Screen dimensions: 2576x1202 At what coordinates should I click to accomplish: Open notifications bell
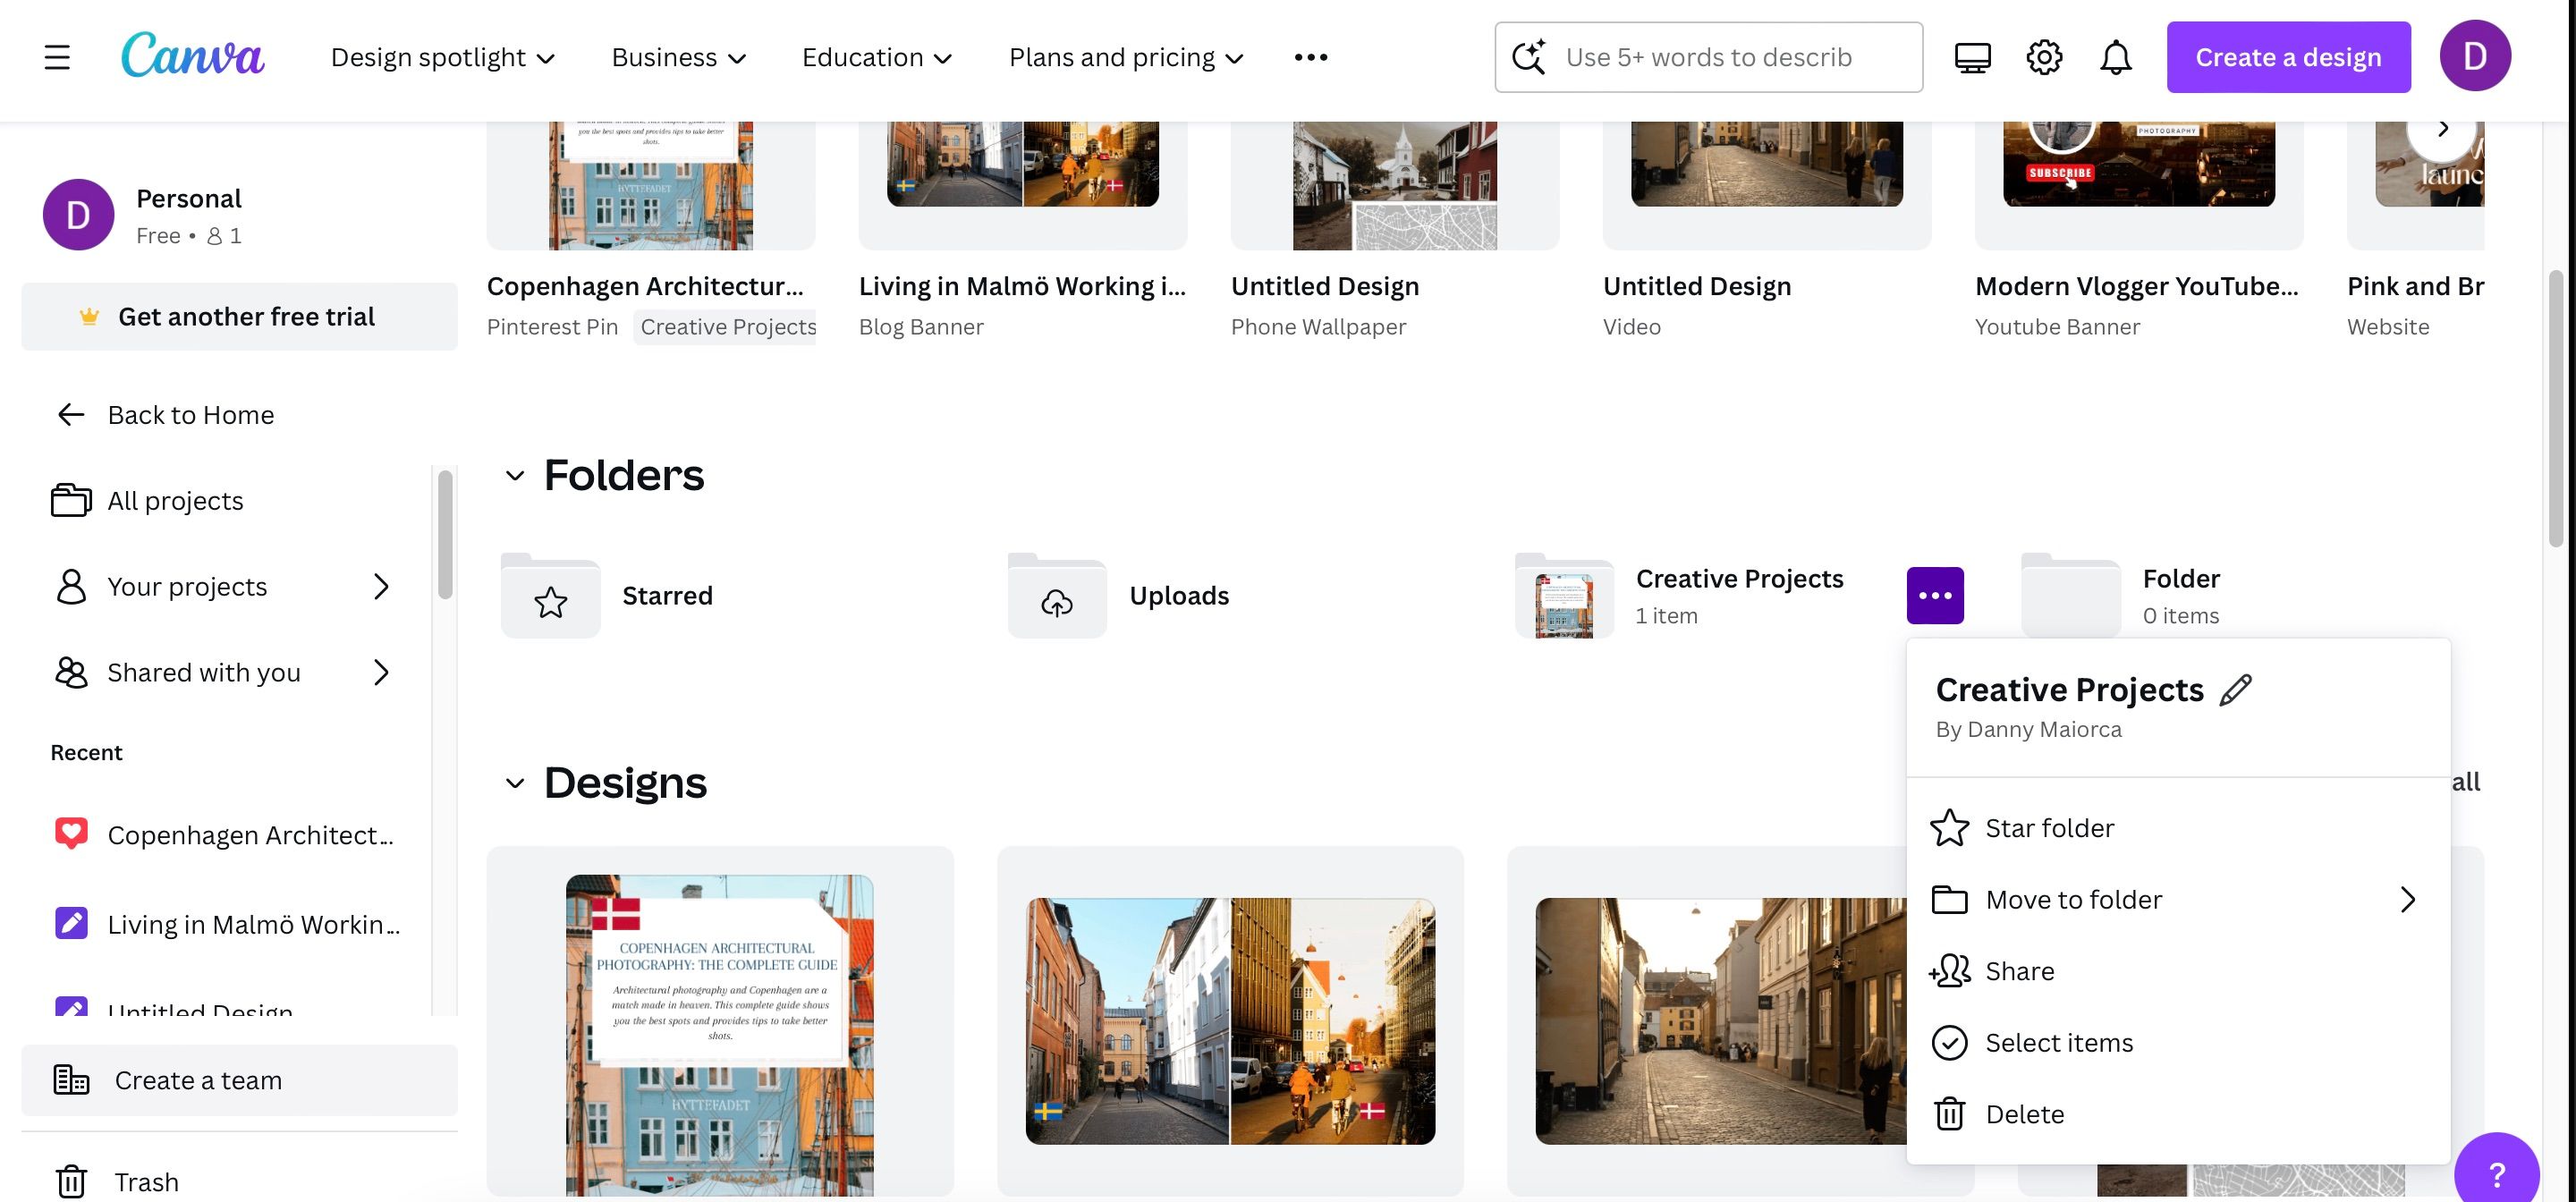[2115, 56]
